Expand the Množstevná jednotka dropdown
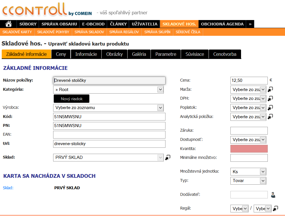Viewport: 285px width, 217px height. (248, 172)
